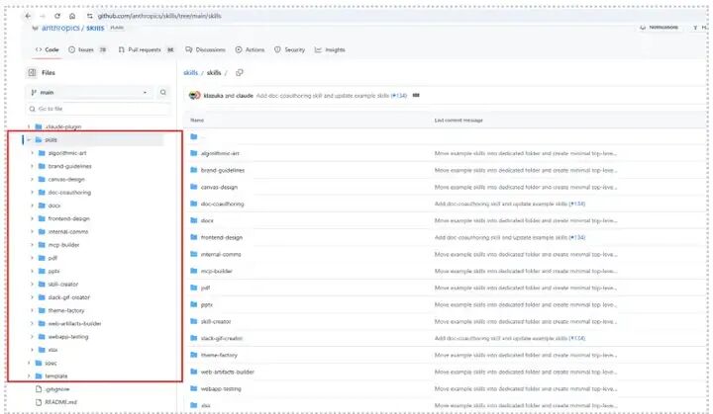
Task: Open Notifications button in repo header
Action: [660, 28]
